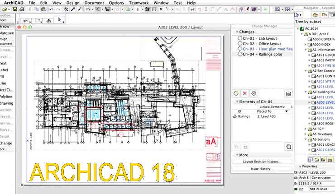Viewport: 335px width, 194px height.
Task: Open Layout Revision History
Action: [x=261, y=162]
